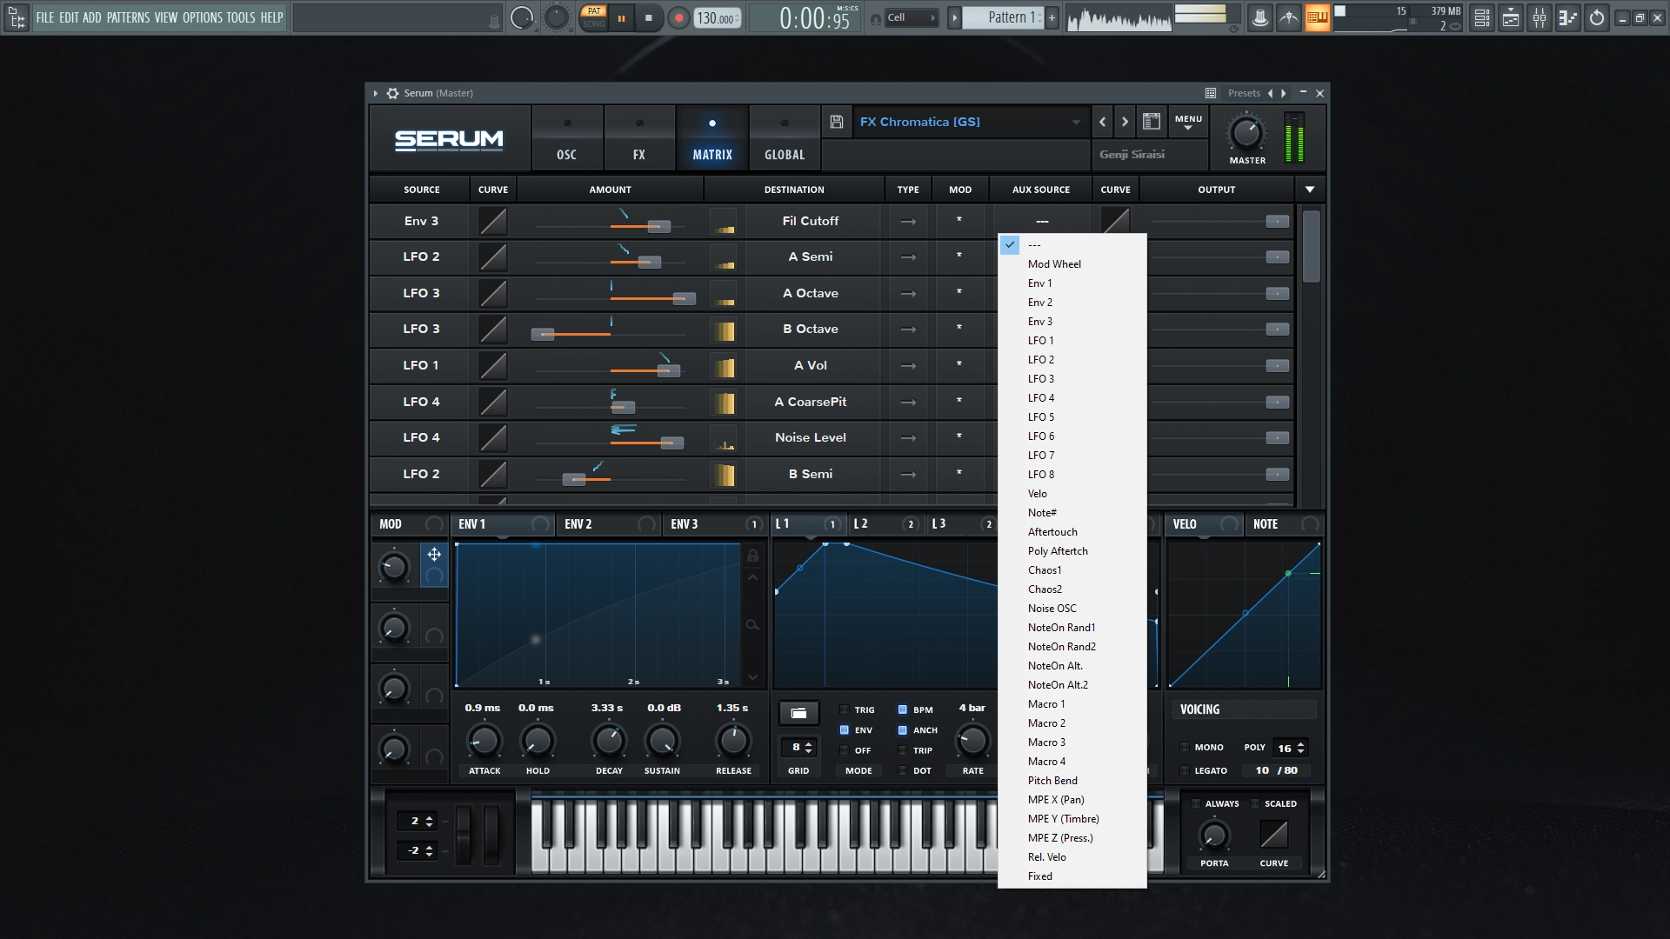The height and width of the screenshot is (939, 1670).
Task: Select the ENV 2 envelope tab
Action: coord(609,524)
